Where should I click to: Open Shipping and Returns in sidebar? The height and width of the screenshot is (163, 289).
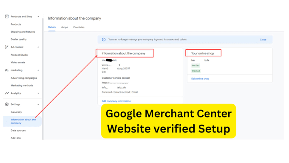23,32
